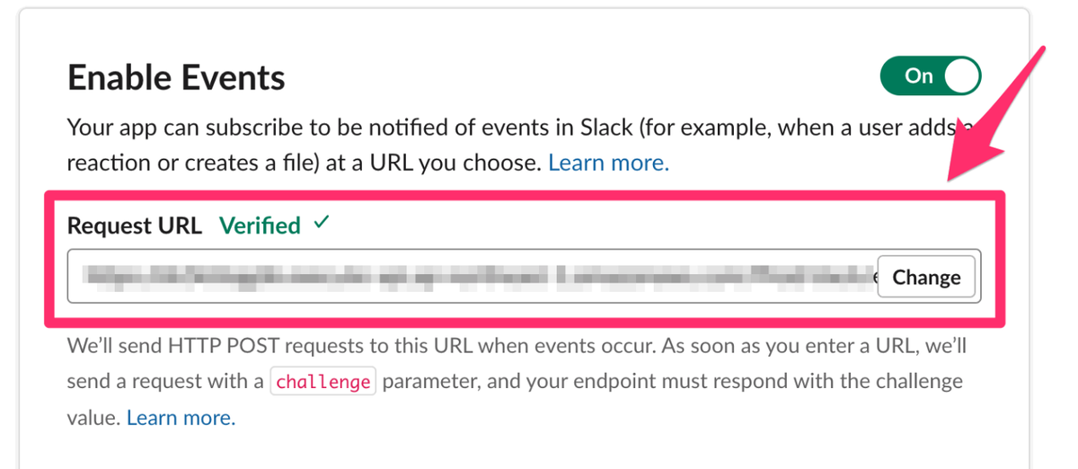Viewport: 1078px width, 469px height.
Task: Turn off the Enable Events switch
Action: (931, 76)
